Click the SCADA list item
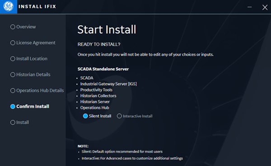 coord(87,78)
